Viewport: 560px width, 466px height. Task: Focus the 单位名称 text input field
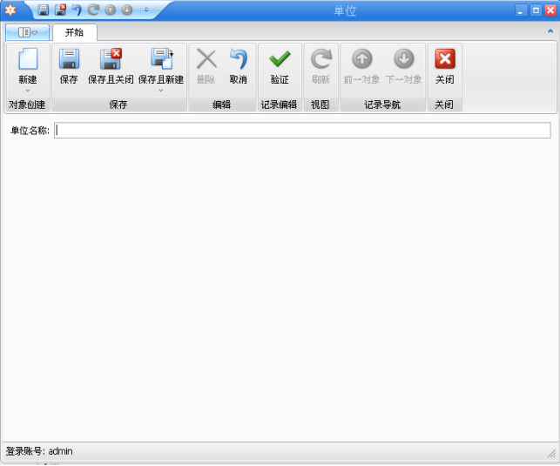point(302,131)
